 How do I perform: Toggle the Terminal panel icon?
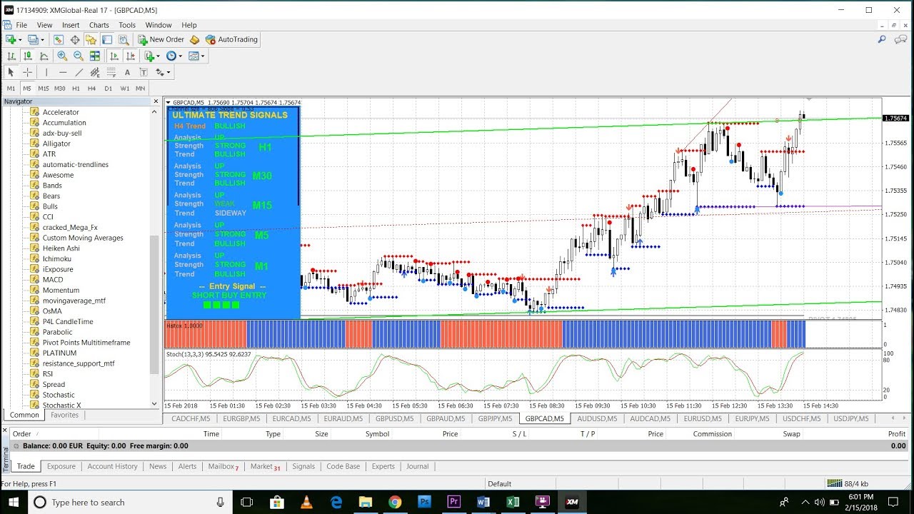tap(107, 40)
